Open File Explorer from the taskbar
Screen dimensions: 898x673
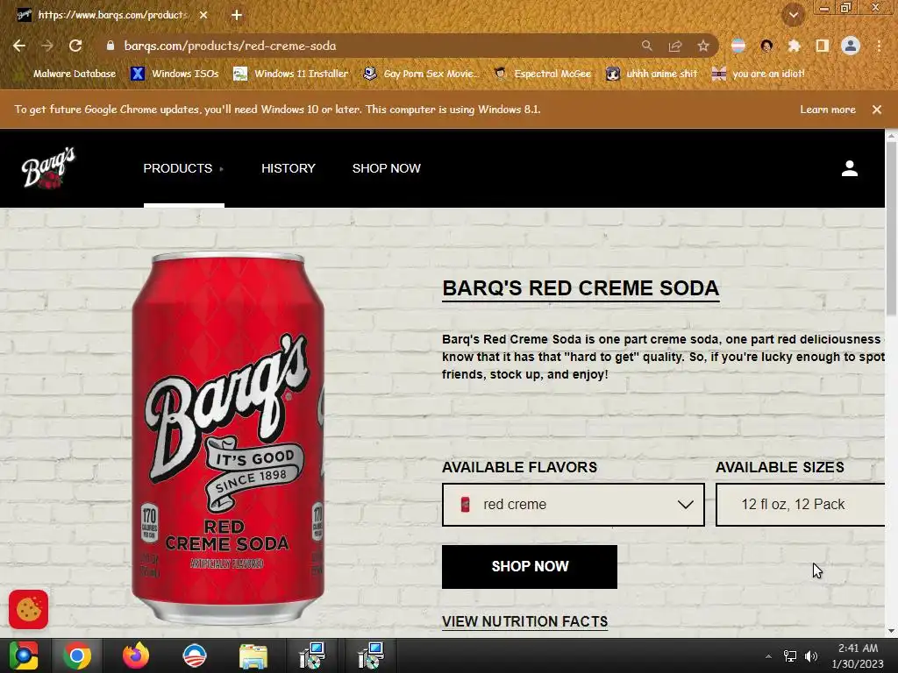tap(253, 655)
